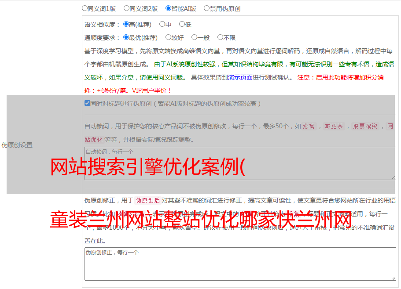This screenshot has width=401, height=289.
Task: Set 通顺度要求 to 最优(推荐)
Action: 126,37
